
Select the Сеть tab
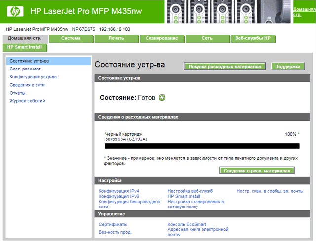[207, 38]
